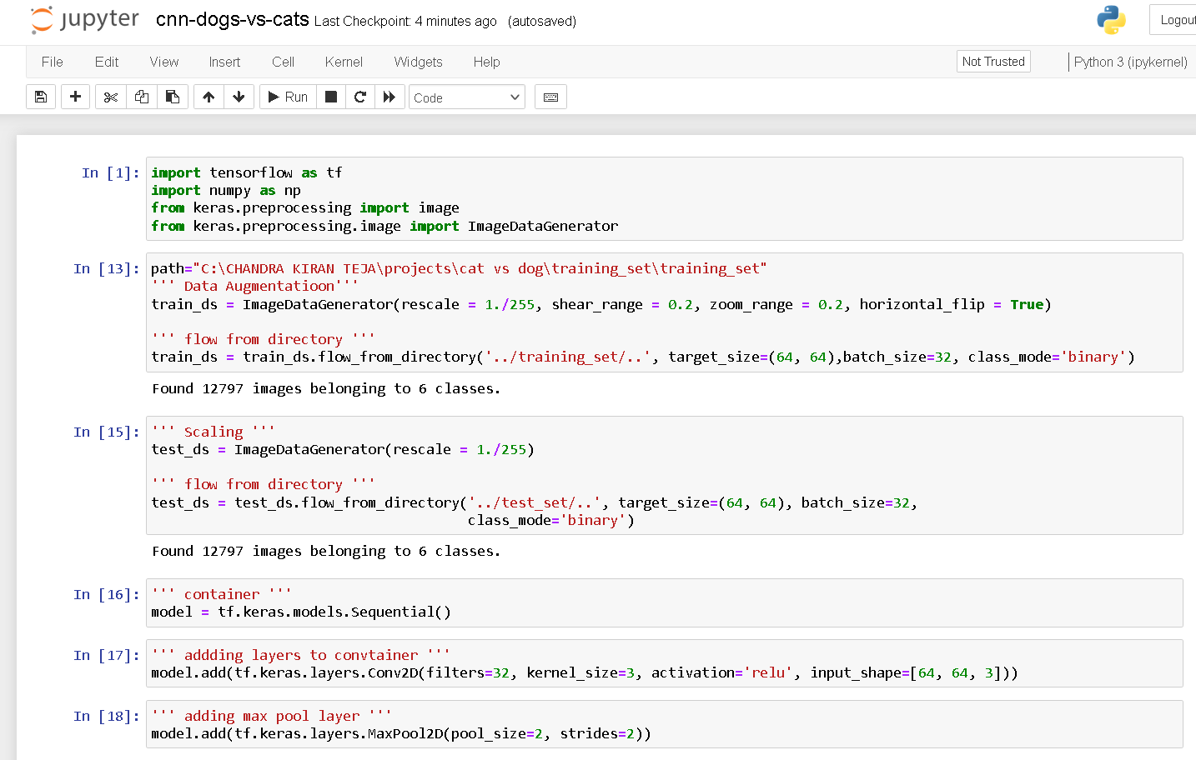Open the View menu
The height and width of the screenshot is (760, 1196).
[164, 62]
